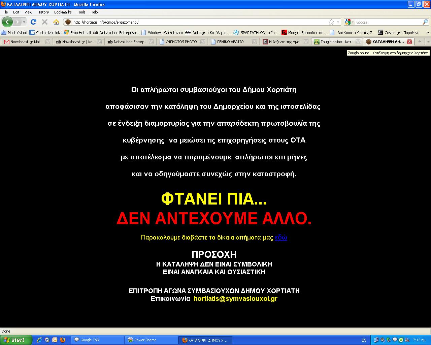Close the Zougla online tab

358,42
